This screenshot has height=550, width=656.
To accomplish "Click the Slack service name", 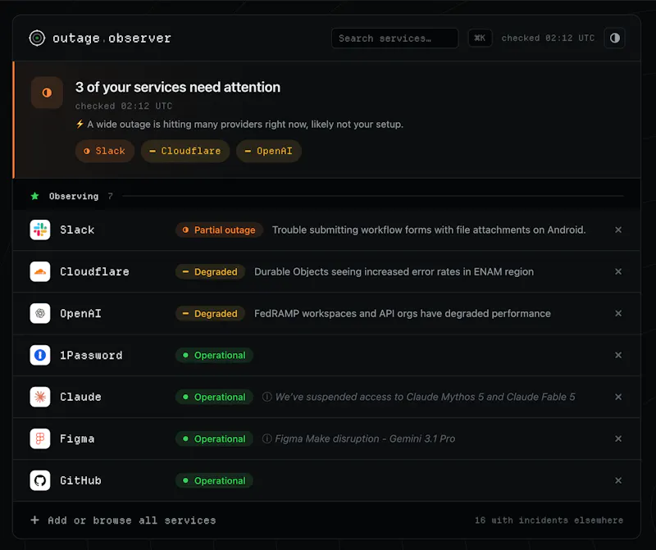I will pyautogui.click(x=77, y=230).
